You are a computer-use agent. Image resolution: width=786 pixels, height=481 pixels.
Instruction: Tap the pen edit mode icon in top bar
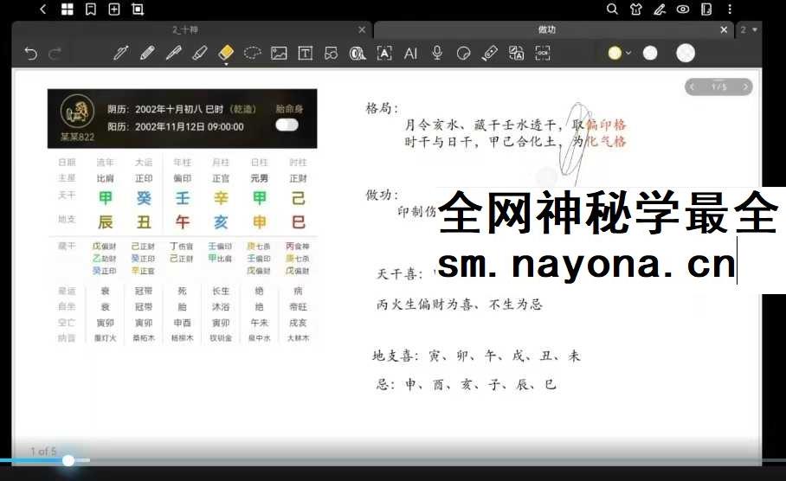pos(660,9)
